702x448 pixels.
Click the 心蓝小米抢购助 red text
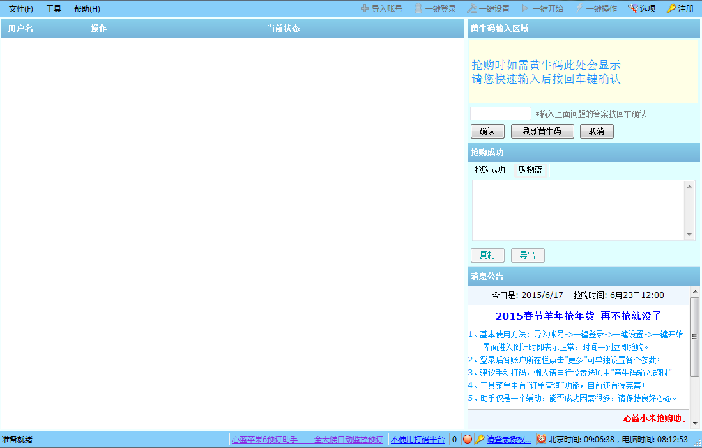655,418
